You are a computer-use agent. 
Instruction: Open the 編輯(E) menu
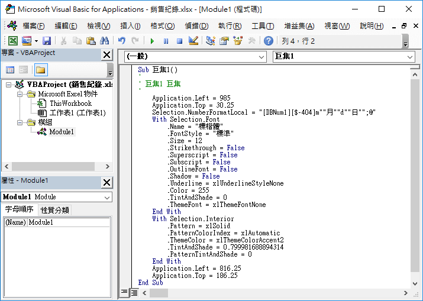(x=66, y=26)
